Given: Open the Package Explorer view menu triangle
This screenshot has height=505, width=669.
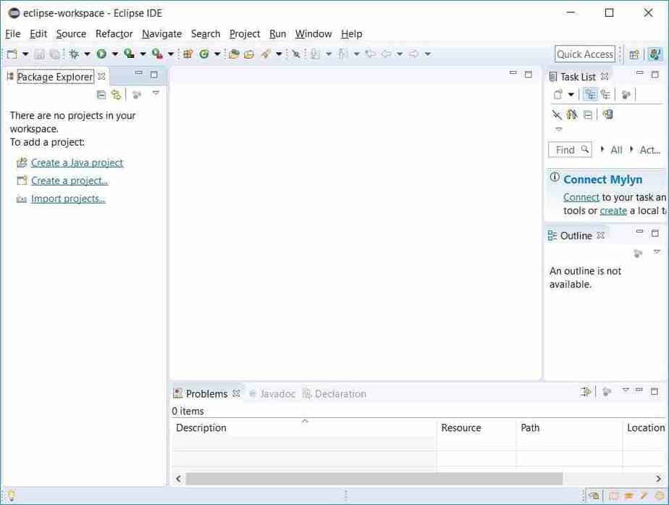Looking at the screenshot, I should pyautogui.click(x=155, y=93).
